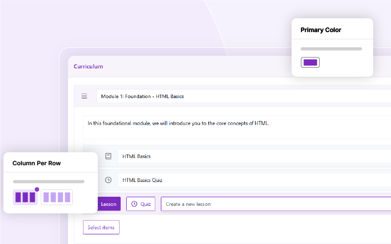Pick the purple Primary Color swatch
This screenshot has width=391, height=244.
(310, 63)
